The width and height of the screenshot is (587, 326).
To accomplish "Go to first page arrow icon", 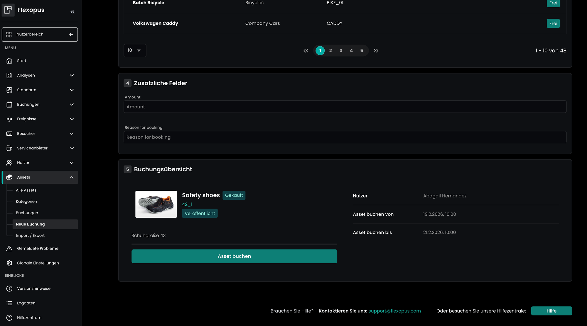I will [306, 51].
